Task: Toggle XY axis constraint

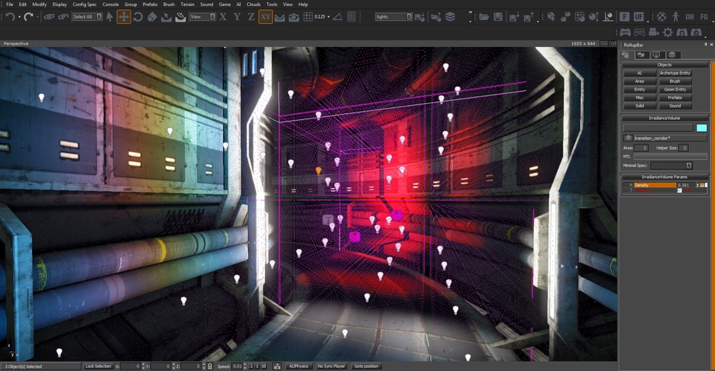Action: [266, 16]
